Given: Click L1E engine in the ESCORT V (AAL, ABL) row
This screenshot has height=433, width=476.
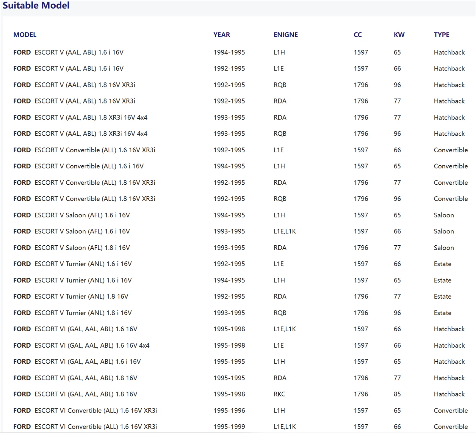Looking at the screenshot, I should coord(278,68).
